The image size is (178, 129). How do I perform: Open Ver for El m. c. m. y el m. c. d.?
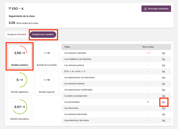[x=164, y=71]
